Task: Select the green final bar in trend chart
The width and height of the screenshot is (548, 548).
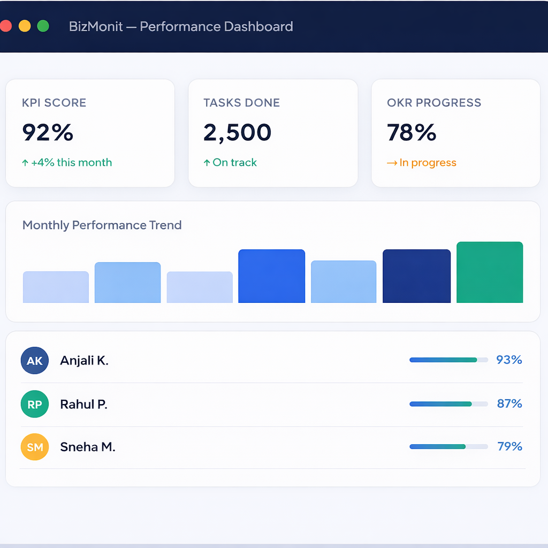Action: pos(490,272)
